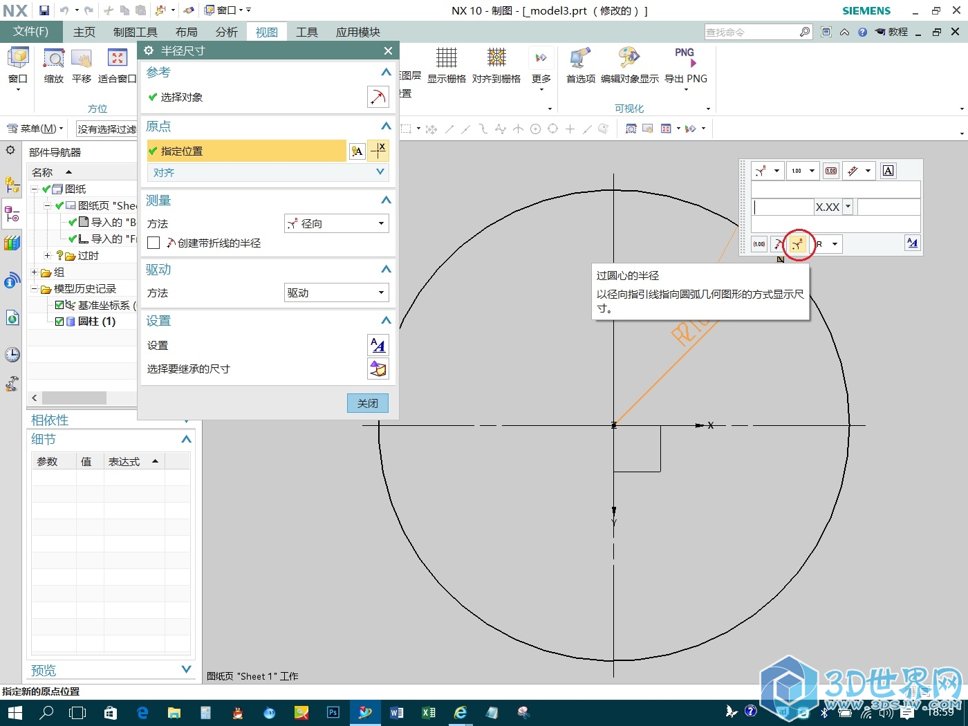Expand the 预览 panel
The width and height of the screenshot is (968, 726).
tap(186, 669)
